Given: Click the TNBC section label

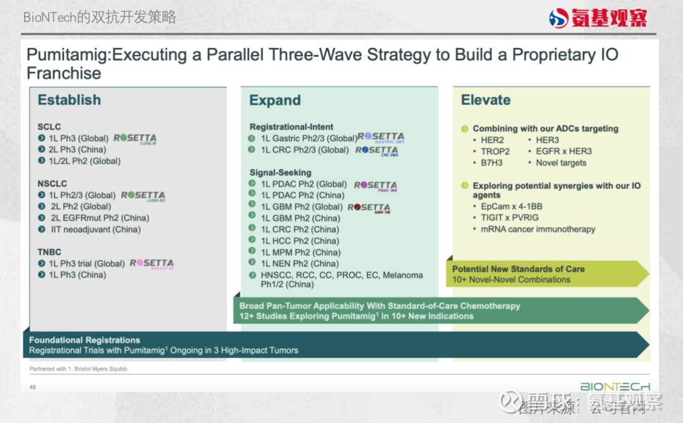Looking at the screenshot, I should 49,252.
